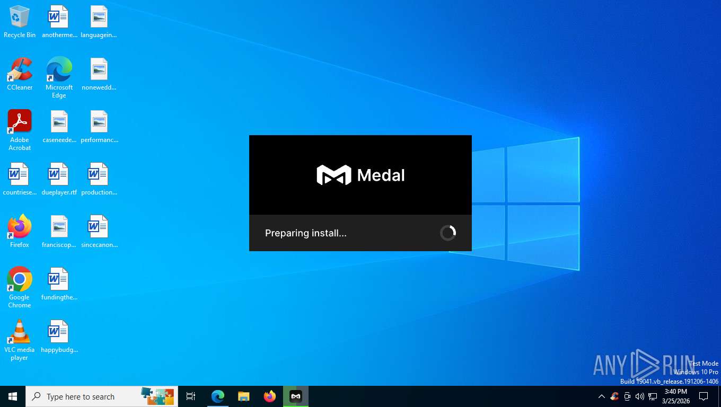Select the Microsoft Edge desktop shortcut
Screen dimensions: 721x407
(59, 78)
